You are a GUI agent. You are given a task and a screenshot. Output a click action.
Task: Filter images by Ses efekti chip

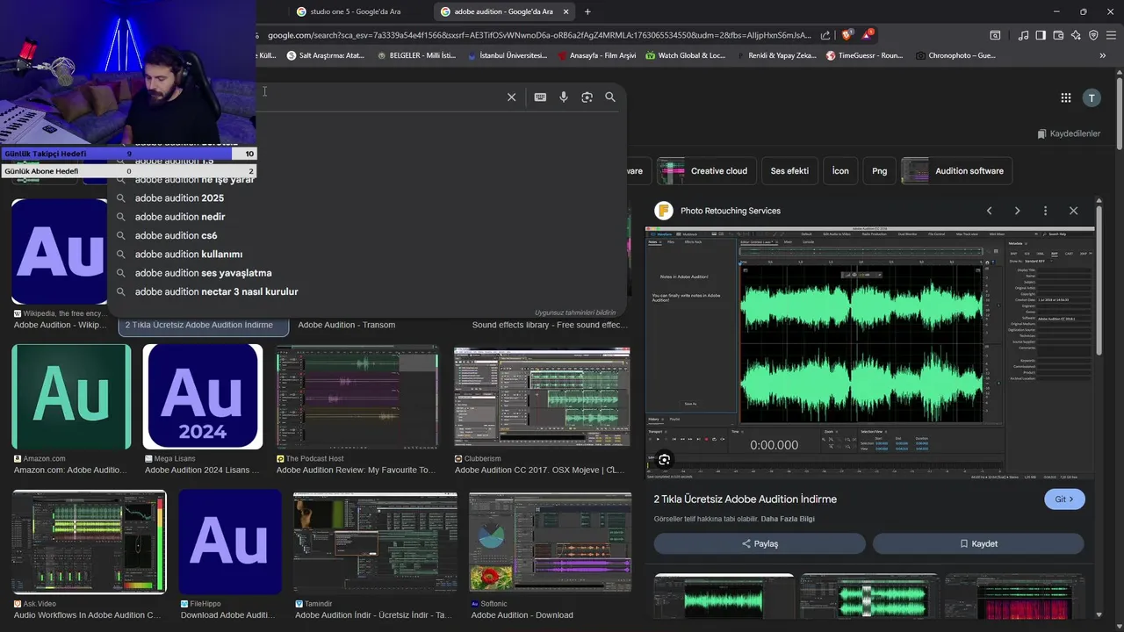pos(789,171)
